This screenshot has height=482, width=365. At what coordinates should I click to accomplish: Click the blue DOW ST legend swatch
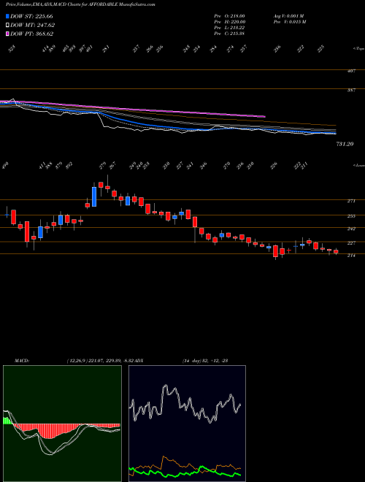click(8, 16)
